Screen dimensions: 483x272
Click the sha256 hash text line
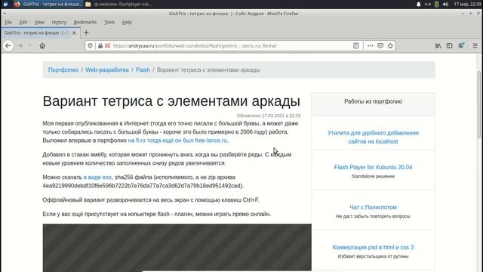[143, 186]
